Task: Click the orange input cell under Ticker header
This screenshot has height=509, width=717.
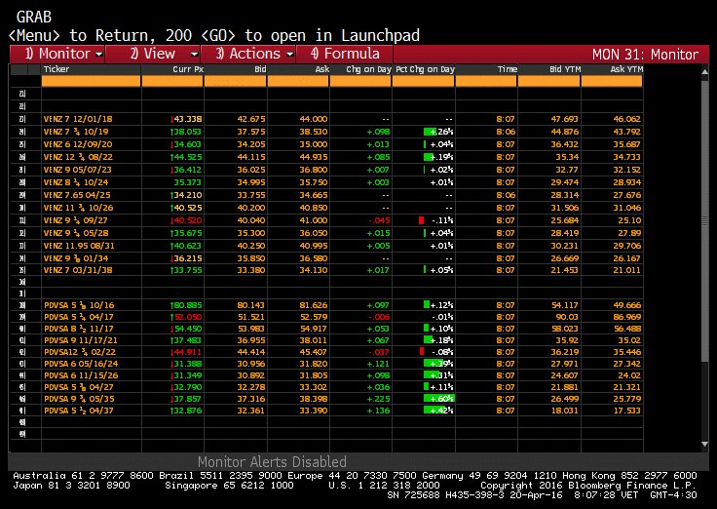Action: tap(90, 82)
